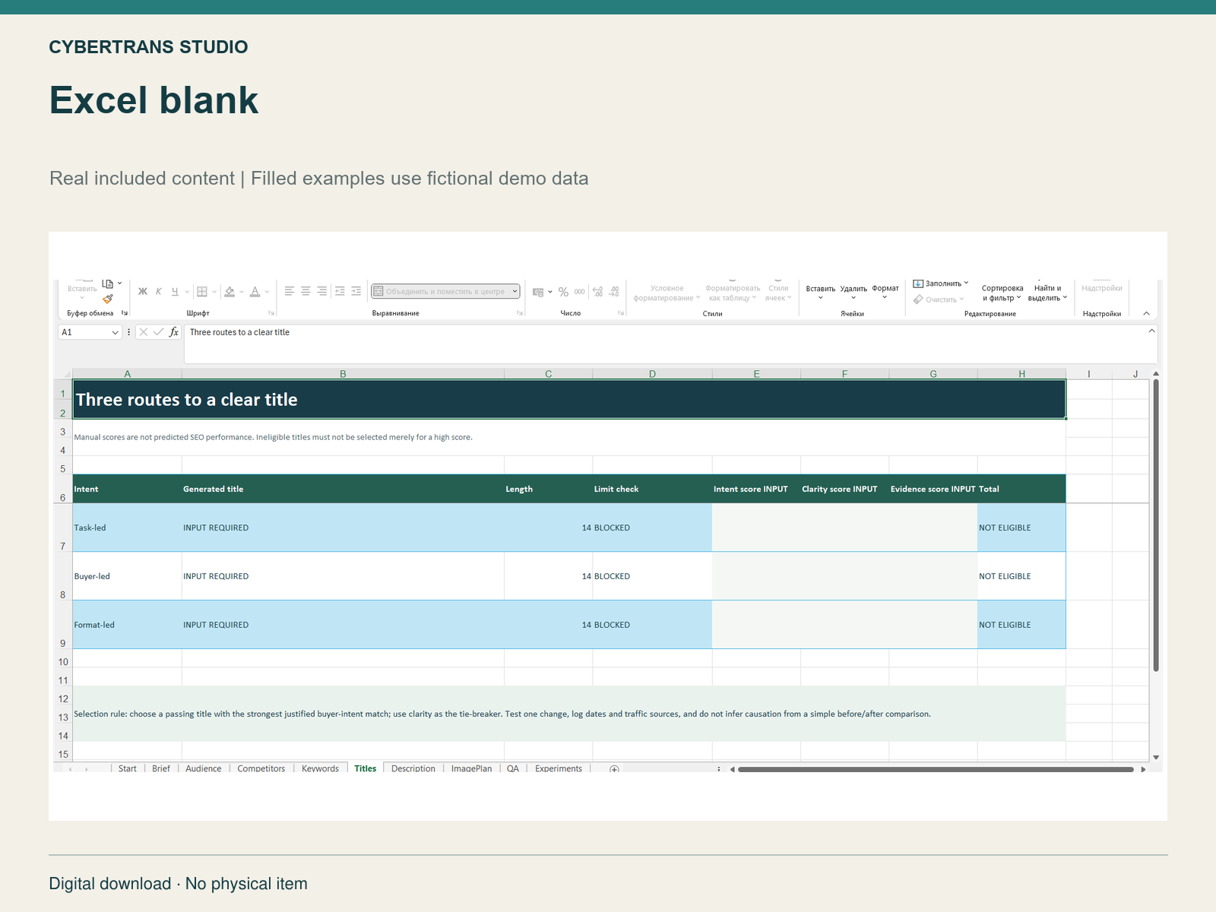Open Вставить (Insert cells) menu
Viewport: 1216px width, 912px height.
(821, 293)
